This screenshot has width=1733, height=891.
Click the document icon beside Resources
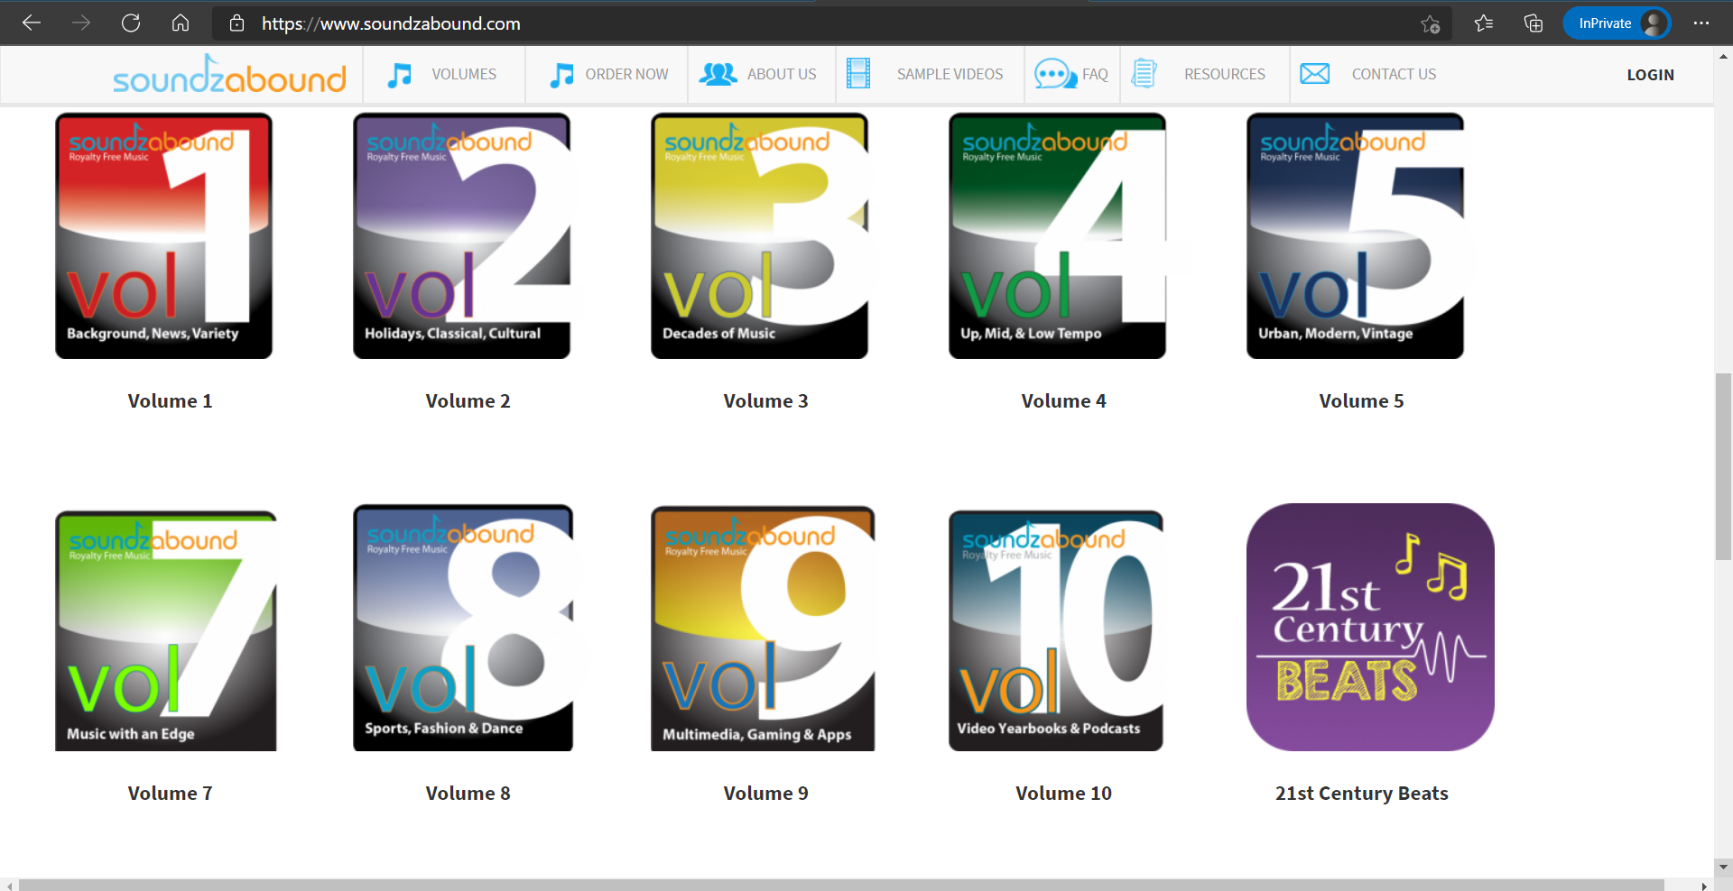(x=1145, y=74)
